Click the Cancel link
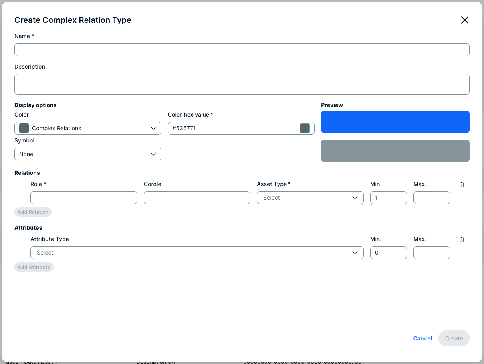This screenshot has width=484, height=364. pos(423,338)
